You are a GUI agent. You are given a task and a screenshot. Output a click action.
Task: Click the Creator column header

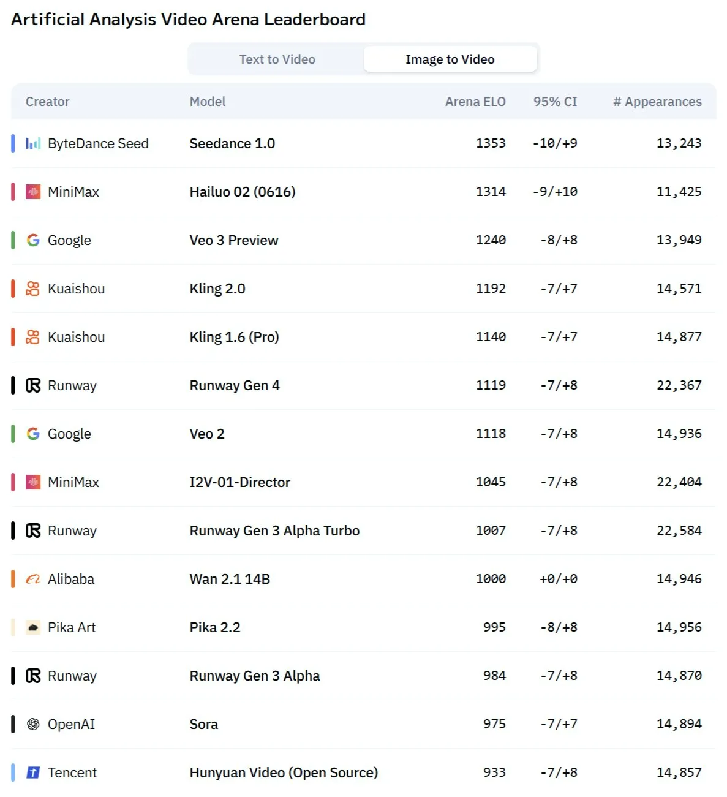pyautogui.click(x=48, y=102)
